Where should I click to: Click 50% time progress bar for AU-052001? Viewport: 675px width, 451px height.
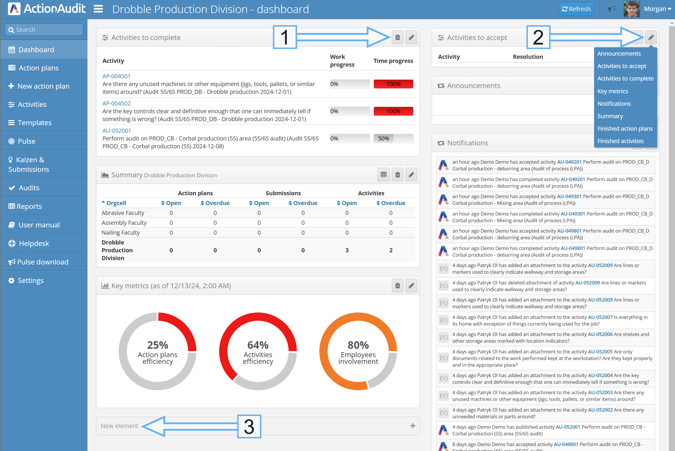393,138
